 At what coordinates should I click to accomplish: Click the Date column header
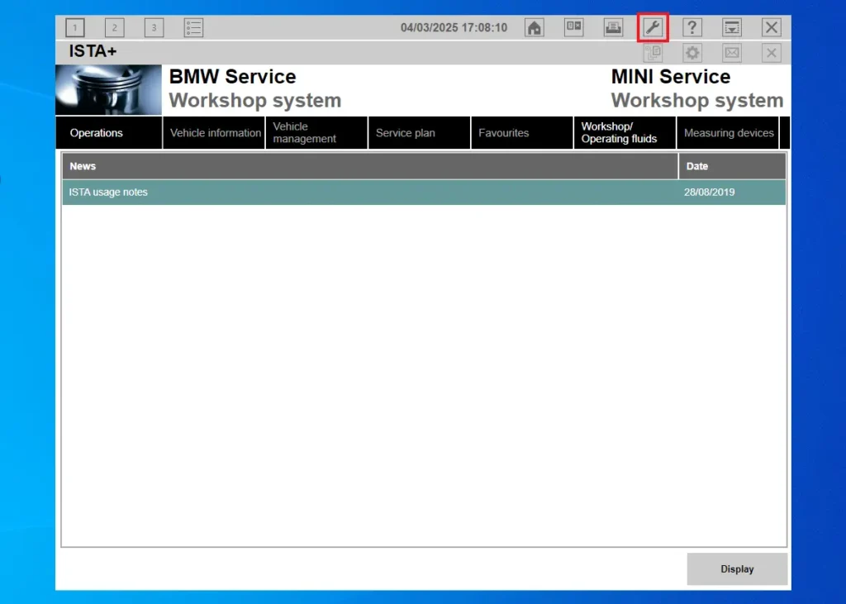coord(732,166)
